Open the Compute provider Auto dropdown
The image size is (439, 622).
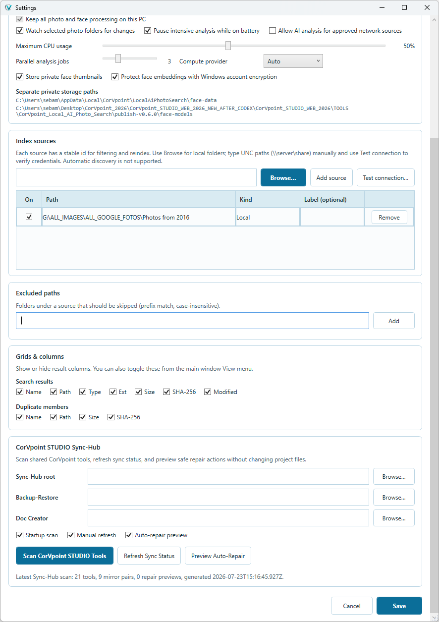point(293,61)
